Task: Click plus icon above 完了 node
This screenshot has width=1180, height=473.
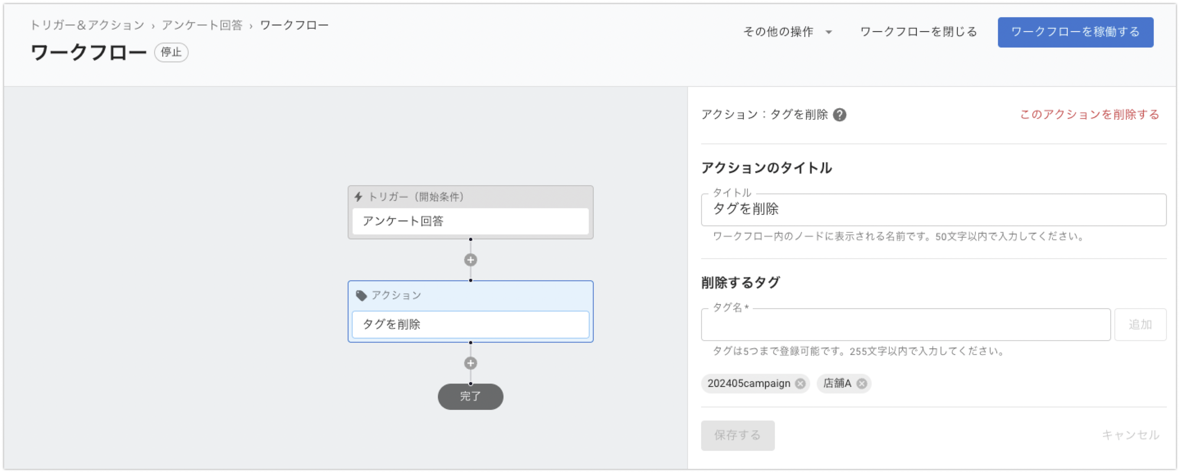Action: pyautogui.click(x=470, y=363)
